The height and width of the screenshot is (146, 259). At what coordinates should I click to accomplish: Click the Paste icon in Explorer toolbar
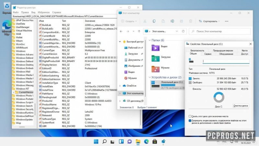(x=163, y=21)
